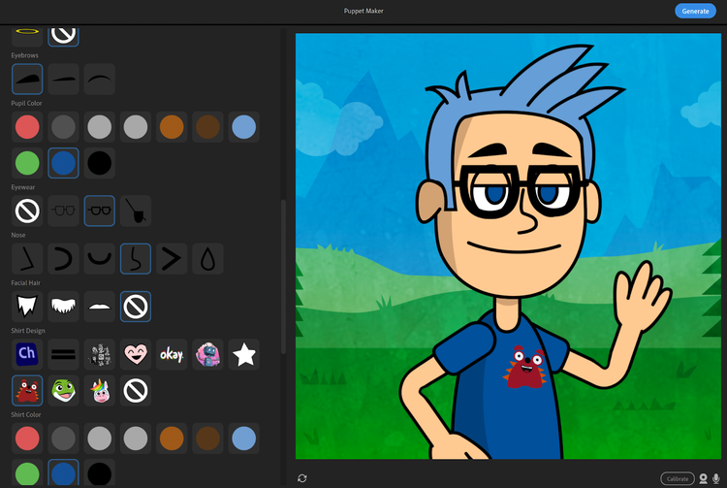Choose the thick wedge eyebrow style
Viewport: 727px width, 488px height.
27,79
